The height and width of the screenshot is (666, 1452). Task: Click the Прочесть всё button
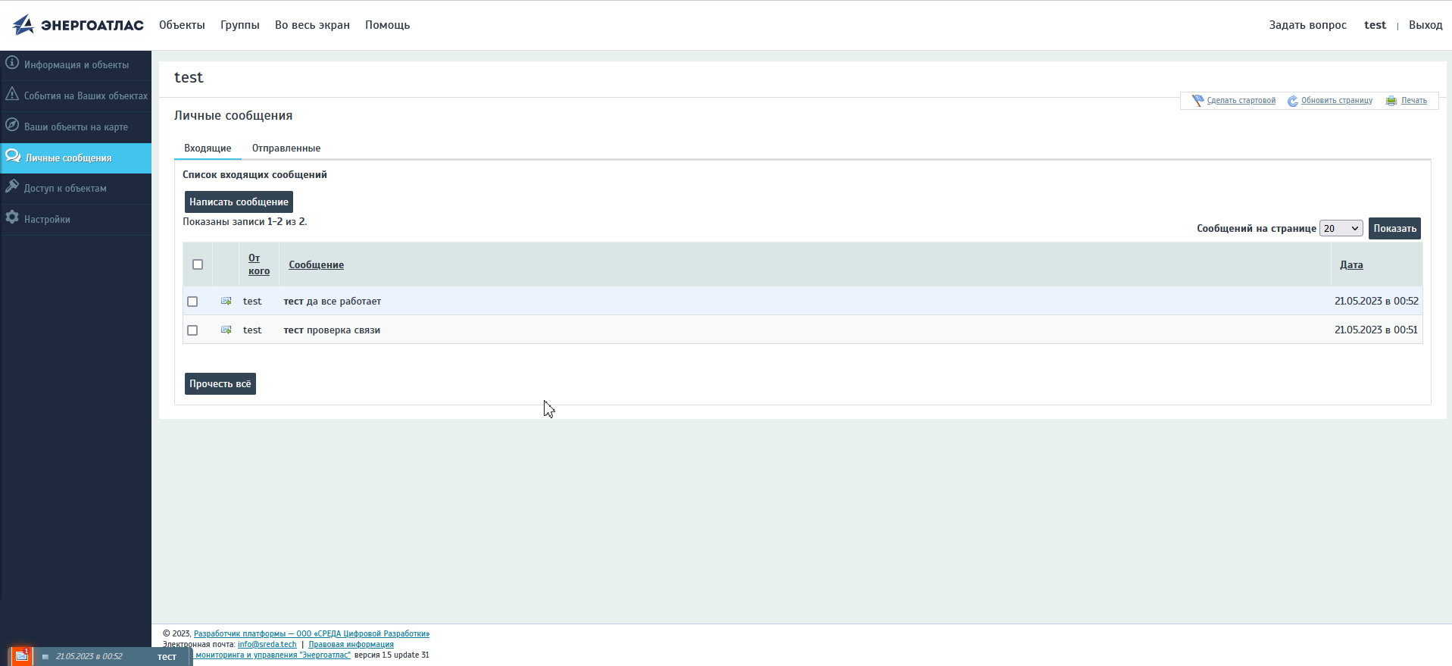pos(220,384)
